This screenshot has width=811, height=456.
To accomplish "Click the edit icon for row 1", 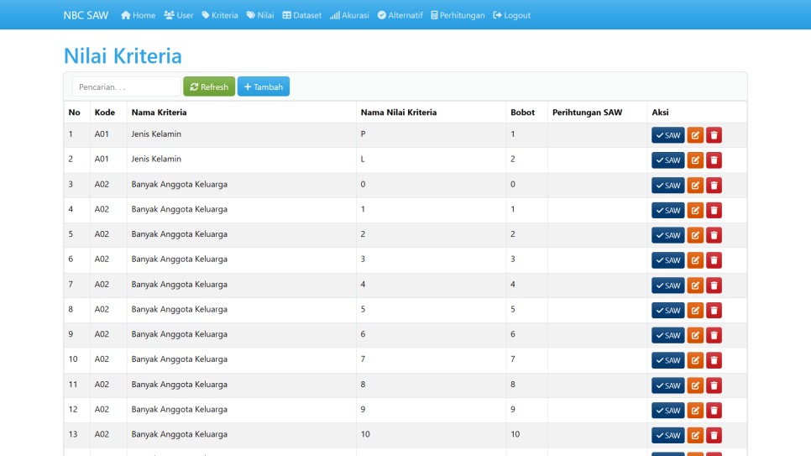I will coord(695,135).
